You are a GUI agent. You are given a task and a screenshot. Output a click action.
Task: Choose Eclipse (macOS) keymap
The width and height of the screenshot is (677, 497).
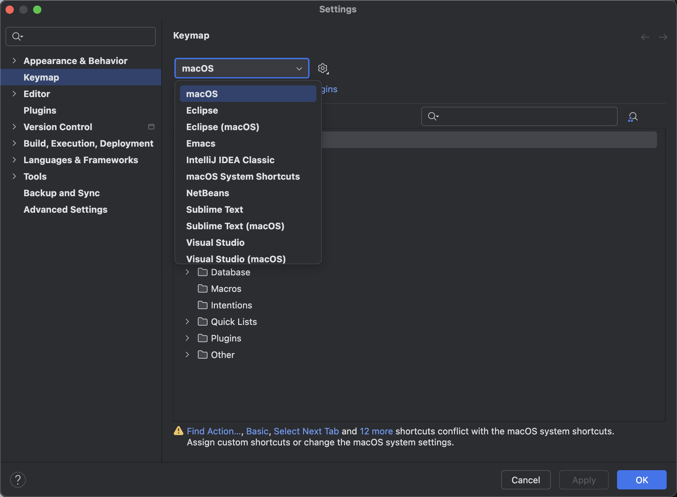(x=248, y=127)
